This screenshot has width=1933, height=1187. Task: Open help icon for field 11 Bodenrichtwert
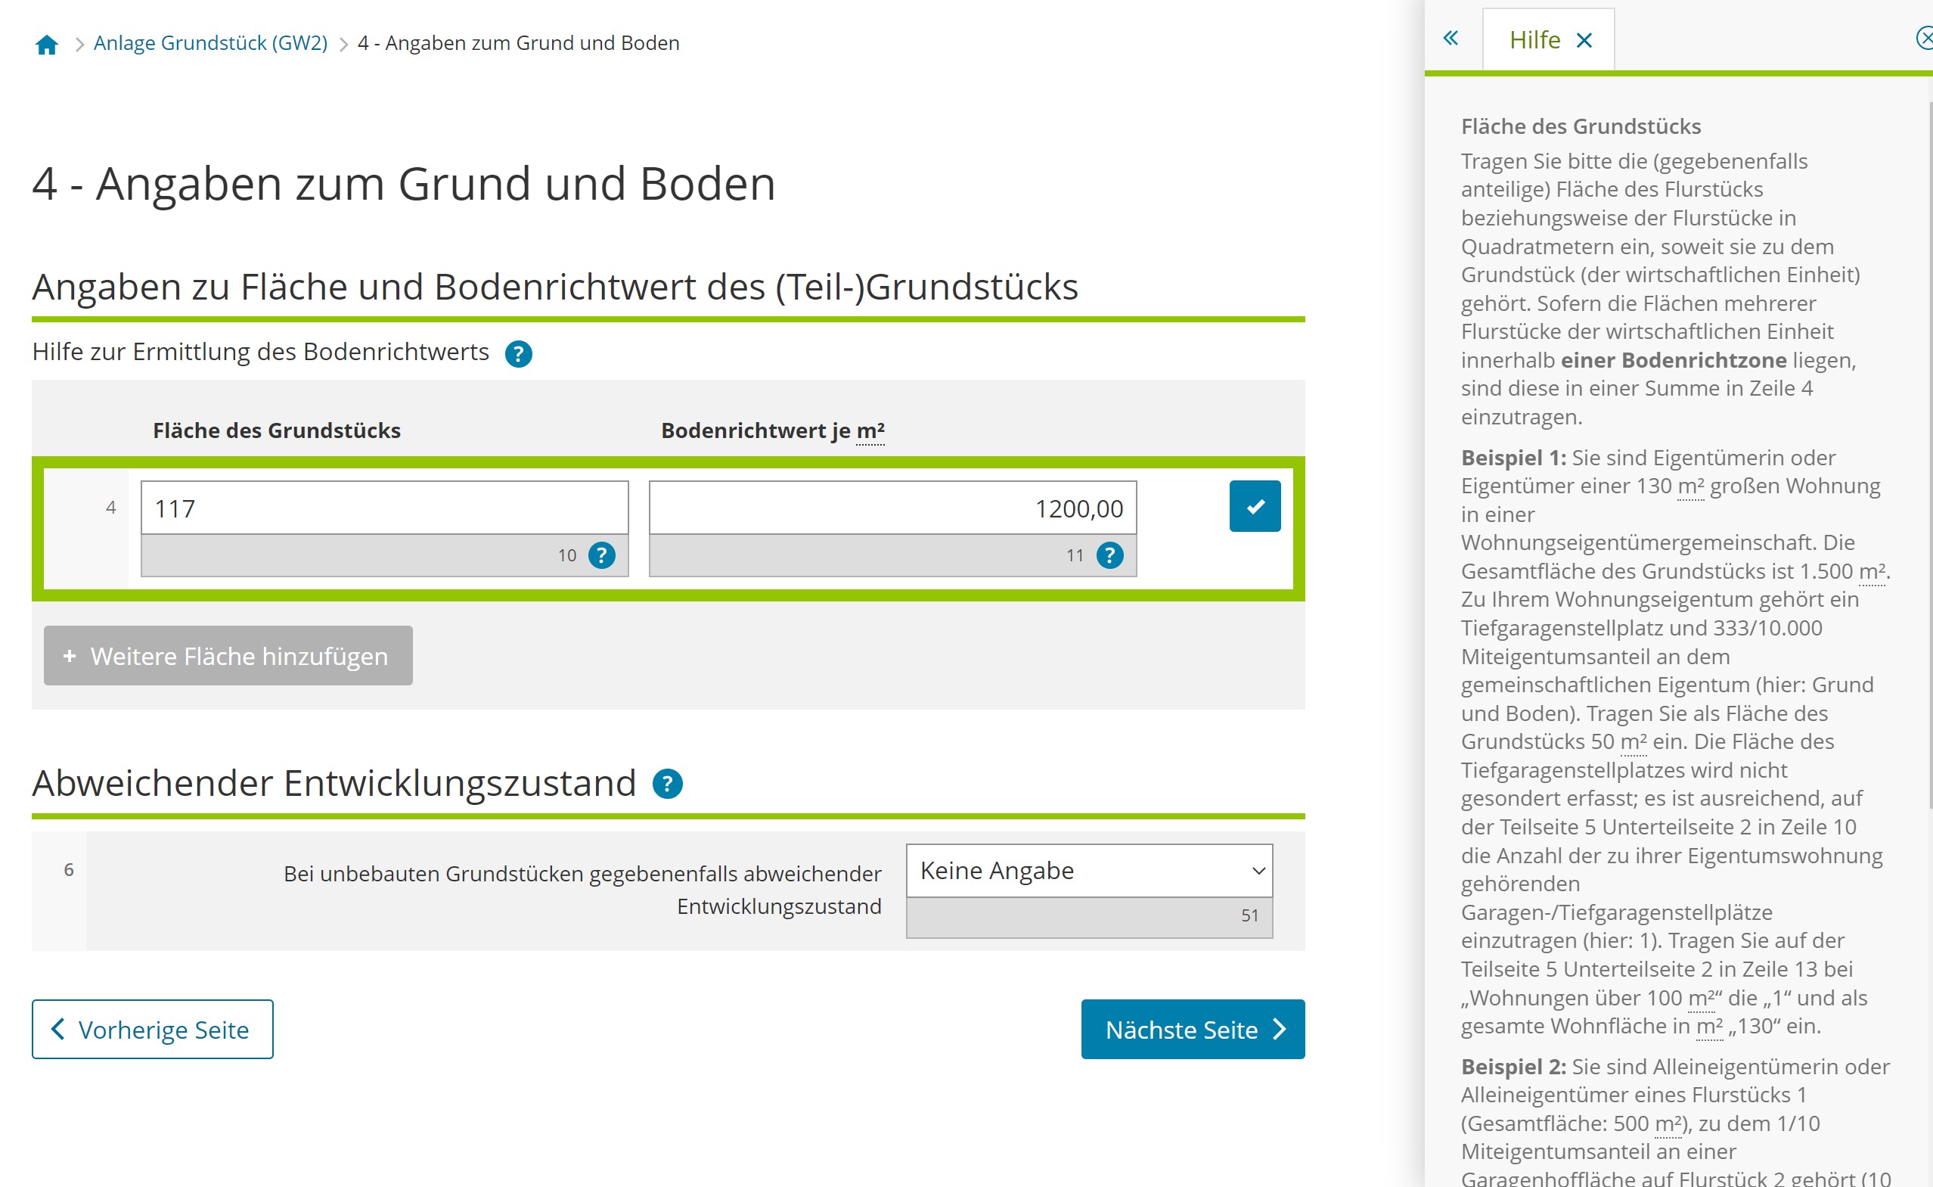1109,555
